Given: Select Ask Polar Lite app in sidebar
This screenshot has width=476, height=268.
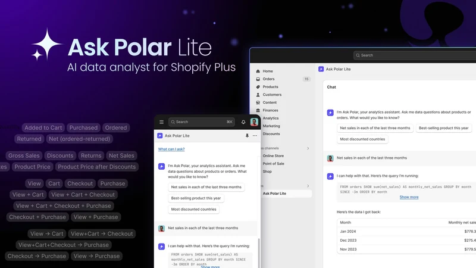Looking at the screenshot, I should tap(286, 194).
